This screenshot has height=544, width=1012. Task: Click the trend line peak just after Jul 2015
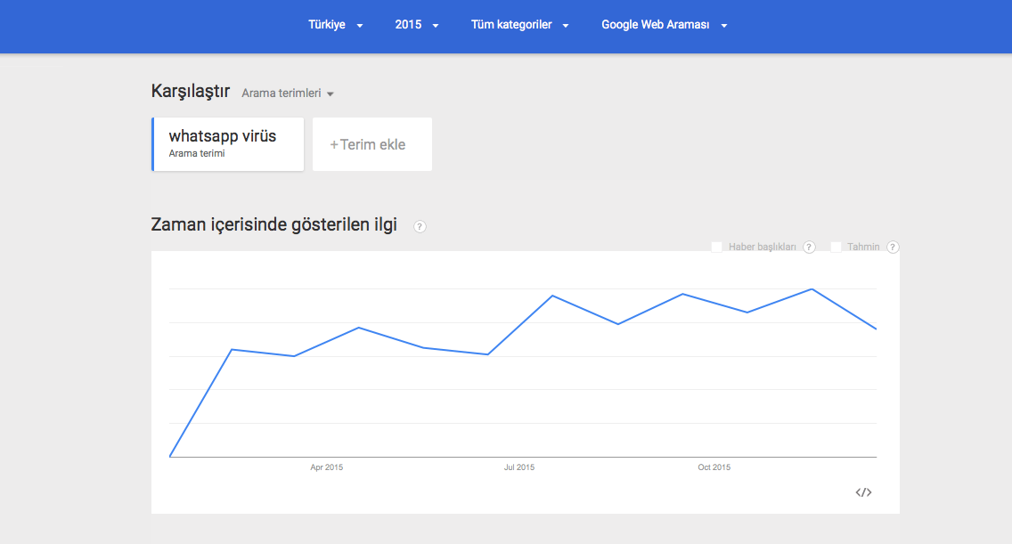coord(553,296)
